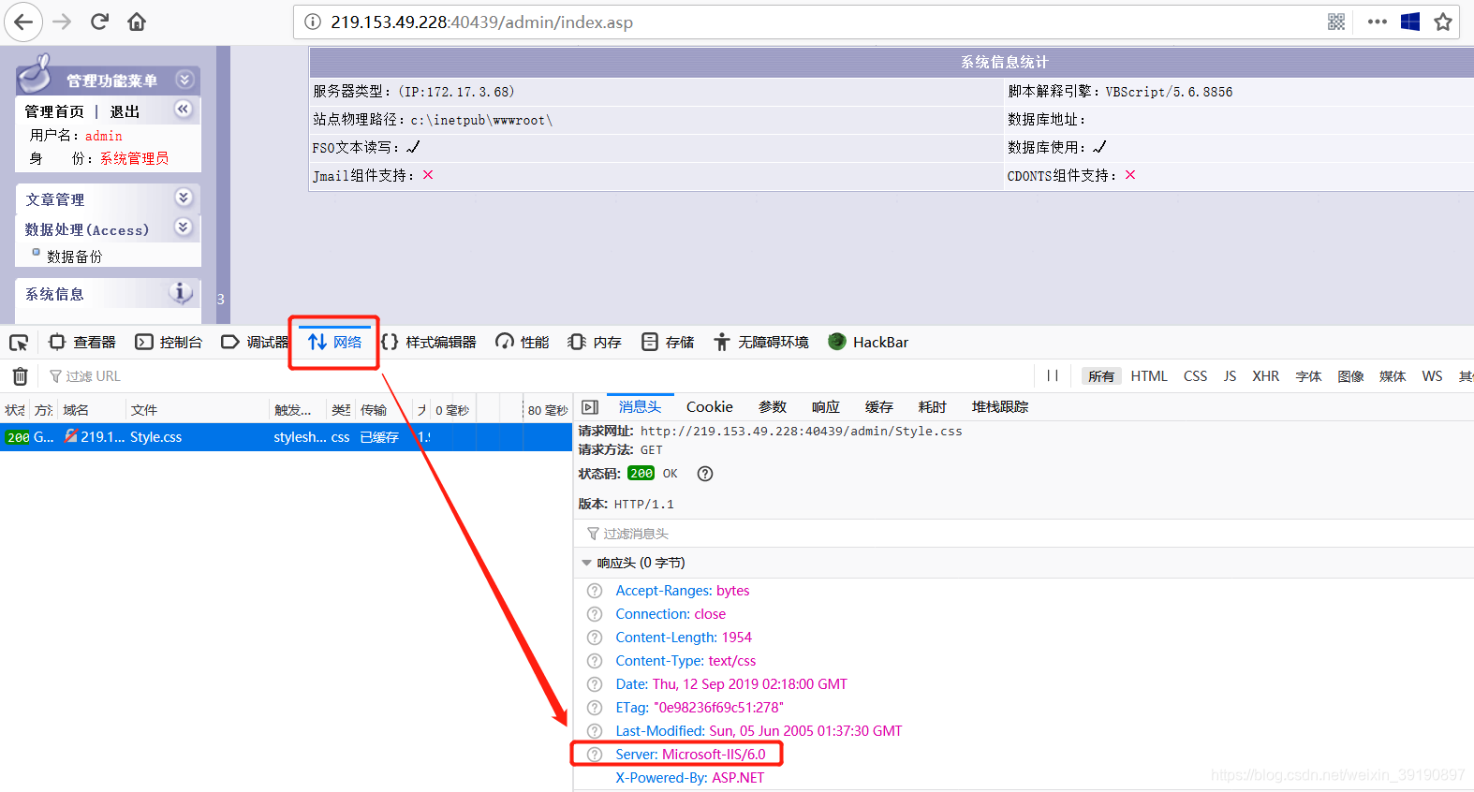Collapse the 数据处理(Access) menu section
Image resolution: width=1474 pixels, height=792 pixels.
pos(184,227)
